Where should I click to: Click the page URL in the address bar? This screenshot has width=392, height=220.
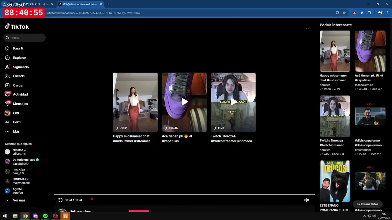tap(92, 13)
